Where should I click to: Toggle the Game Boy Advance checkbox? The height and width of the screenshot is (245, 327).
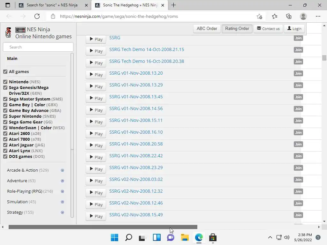pyautogui.click(x=5, y=111)
